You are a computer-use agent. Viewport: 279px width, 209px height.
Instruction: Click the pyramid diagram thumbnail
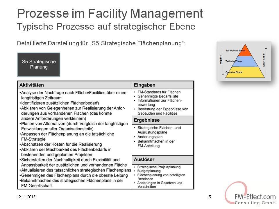click(x=244, y=61)
